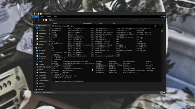The image size is (195, 109).
Task: Sort files by the Size column
Action: [114, 23]
